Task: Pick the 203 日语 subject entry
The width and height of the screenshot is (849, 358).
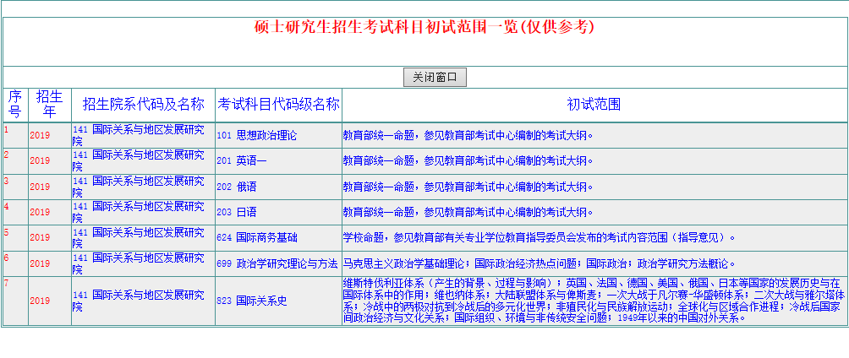Action: [237, 212]
